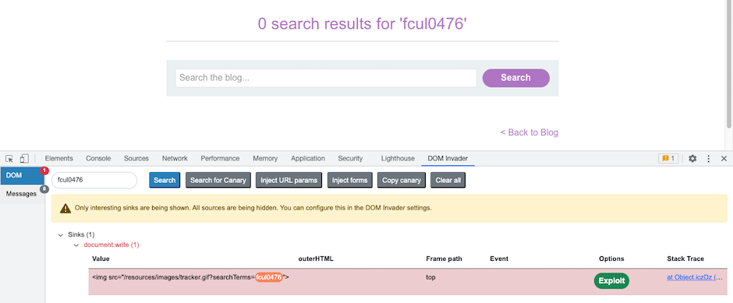Click the Stack Trace column header
Screen dimensions: 733x303
(x=685, y=259)
